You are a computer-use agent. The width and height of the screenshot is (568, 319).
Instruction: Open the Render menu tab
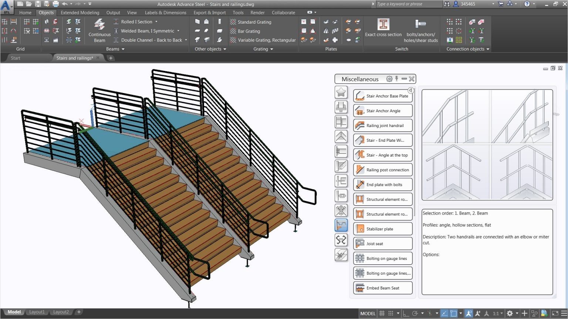coord(257,12)
